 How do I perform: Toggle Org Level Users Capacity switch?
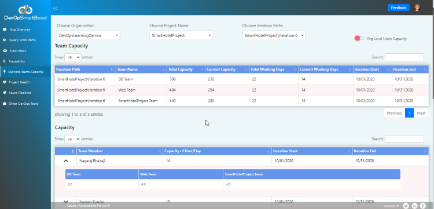coord(359,38)
